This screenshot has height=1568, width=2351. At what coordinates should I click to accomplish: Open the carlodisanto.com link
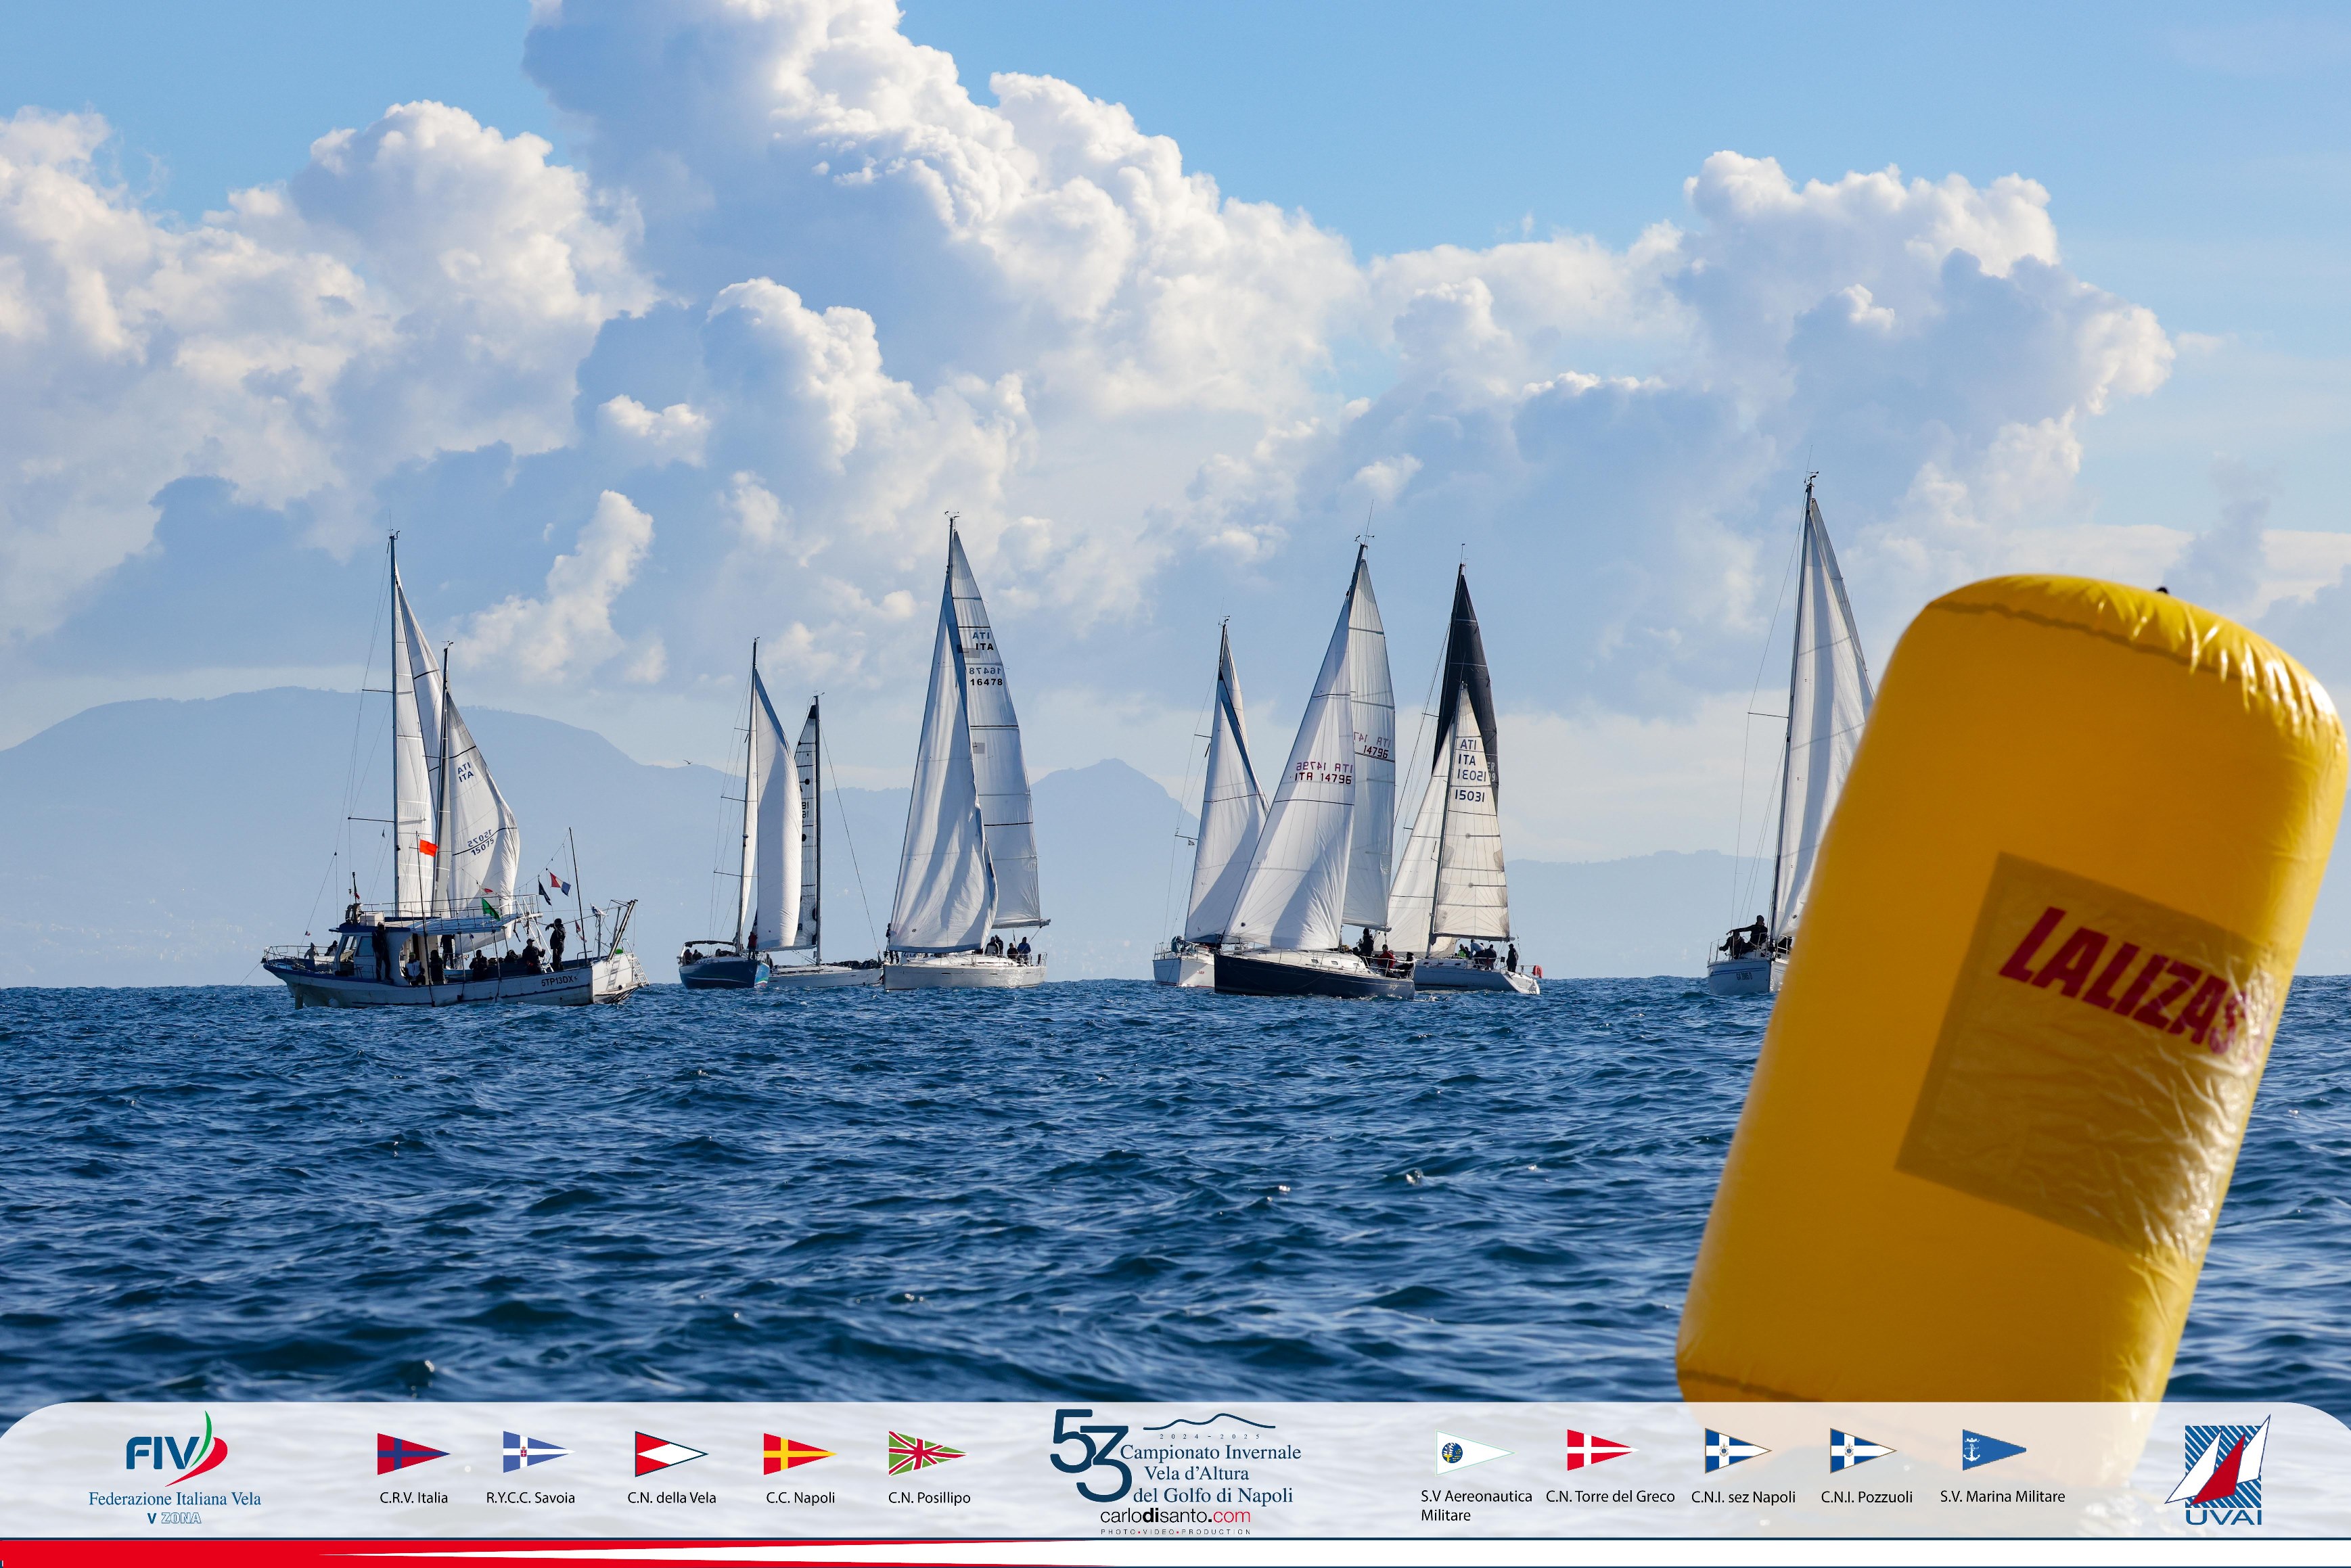[1175, 1516]
